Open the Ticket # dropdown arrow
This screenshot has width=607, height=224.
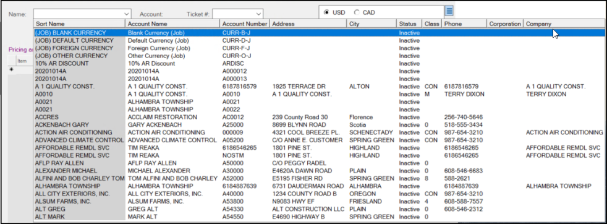[x=258, y=14]
